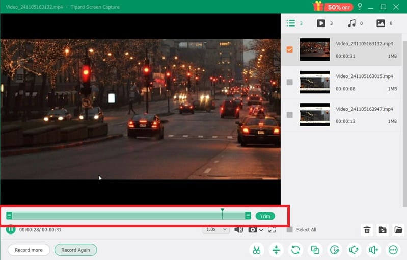Open the file merger tool icon
Screen dimensions: 407x260
(315, 250)
